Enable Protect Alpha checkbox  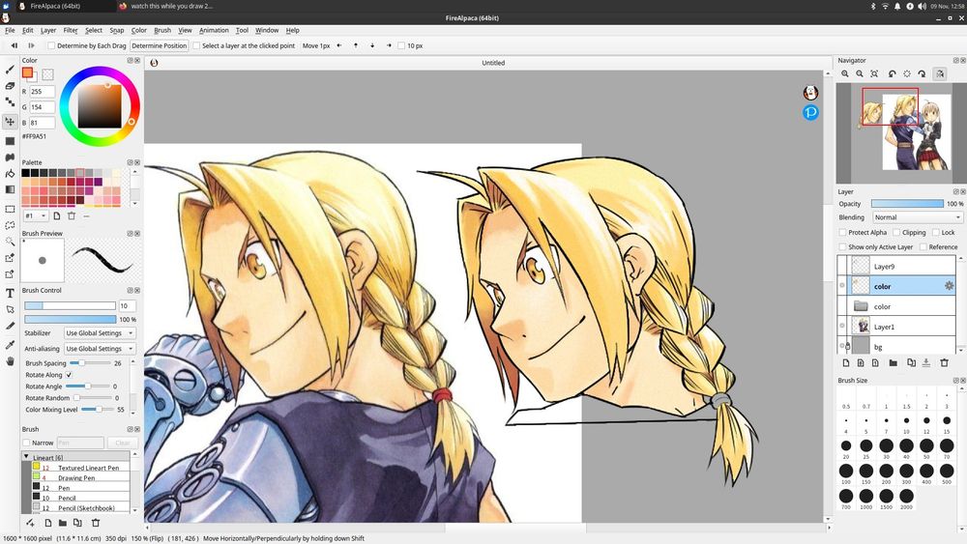(x=842, y=232)
